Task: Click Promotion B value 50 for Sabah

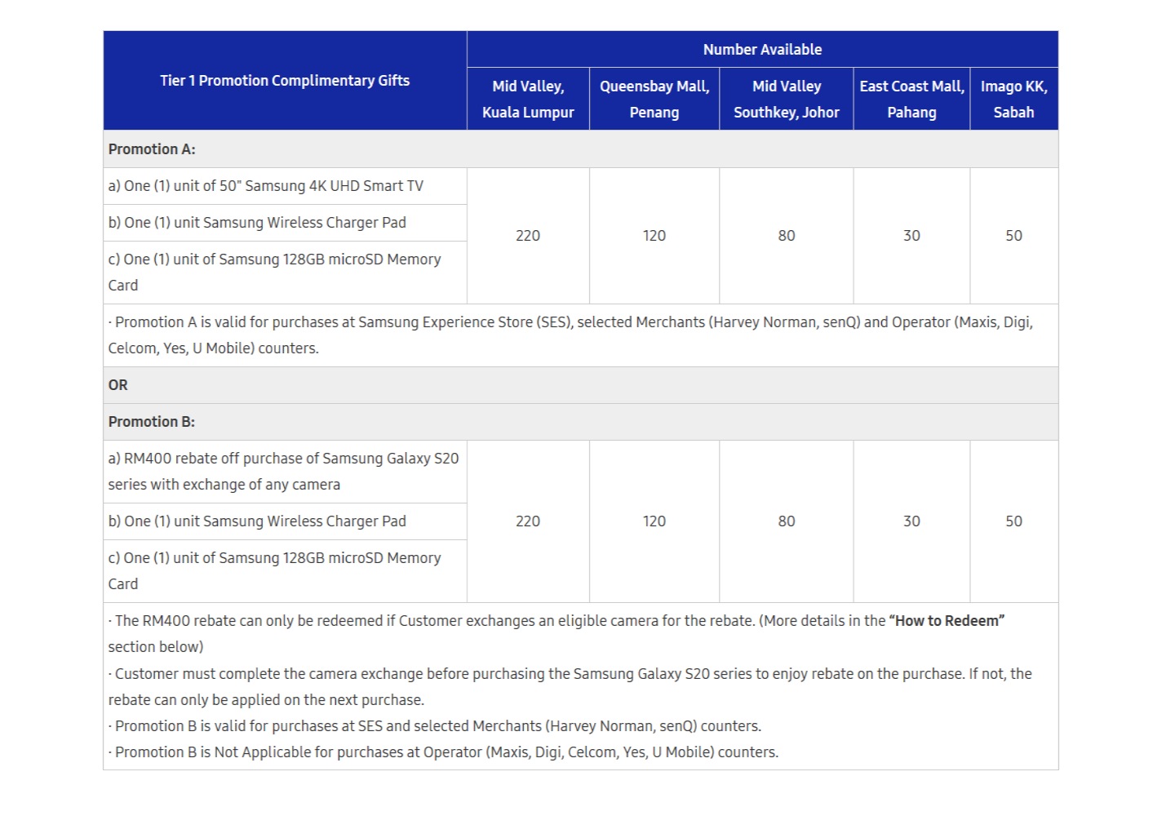Action: [1013, 521]
